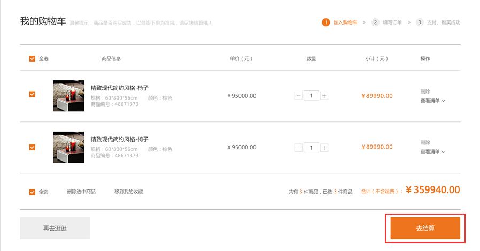
Task: Click 删除选中商品 link
Action: click(81, 192)
